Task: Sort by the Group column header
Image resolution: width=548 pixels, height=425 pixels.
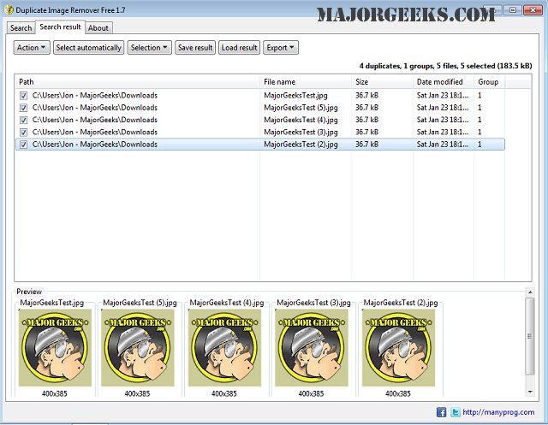Action: 489,82
